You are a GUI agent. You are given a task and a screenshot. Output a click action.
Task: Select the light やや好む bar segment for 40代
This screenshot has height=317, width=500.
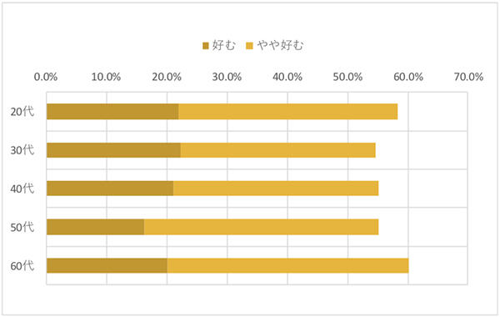pos(276,189)
